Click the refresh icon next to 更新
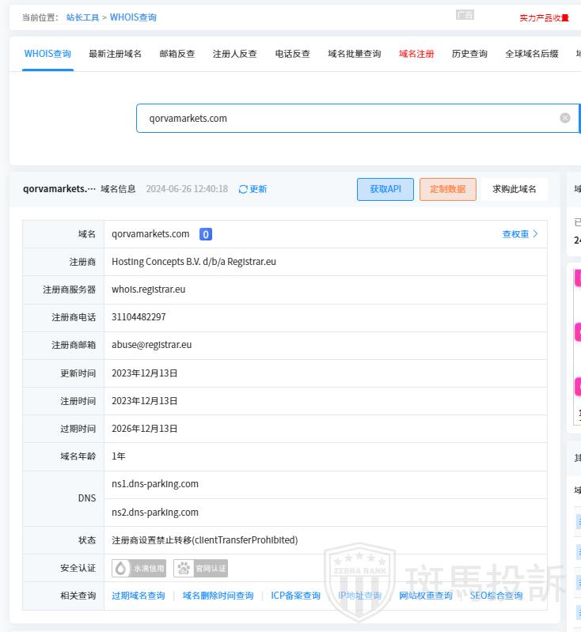The width and height of the screenshot is (581, 632). point(243,189)
